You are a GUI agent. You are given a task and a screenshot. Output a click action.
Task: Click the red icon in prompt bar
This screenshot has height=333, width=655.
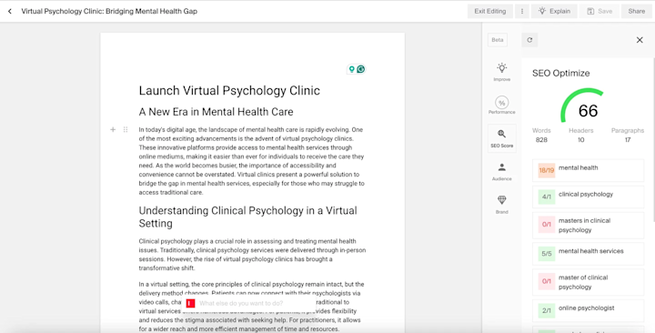pyautogui.click(x=190, y=303)
